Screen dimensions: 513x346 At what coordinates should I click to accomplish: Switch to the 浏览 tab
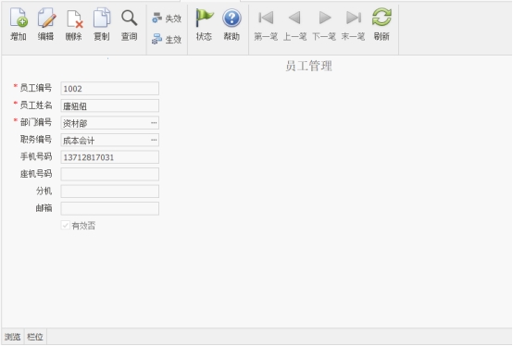pos(13,337)
